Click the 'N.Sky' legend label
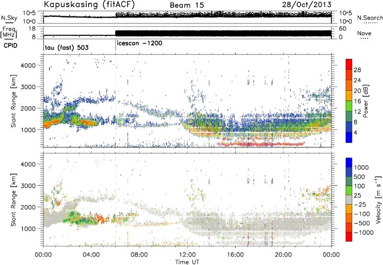The width and height of the screenshot is (383, 265). tap(9, 18)
